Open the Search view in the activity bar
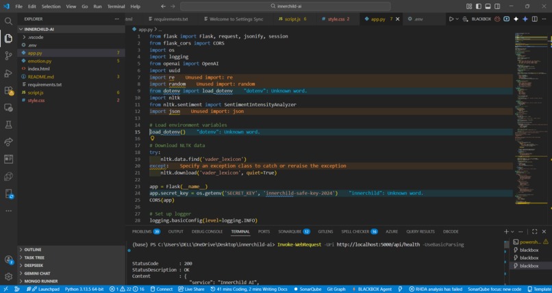 point(8,21)
